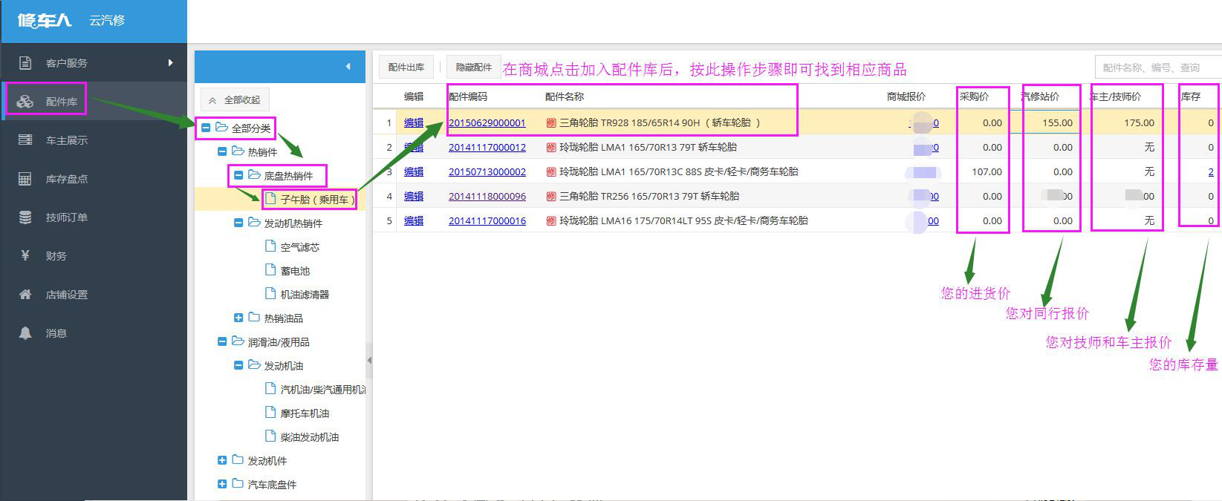The image size is (1222, 501).
Task: Click 编辑 link in row 4
Action: coord(414,196)
